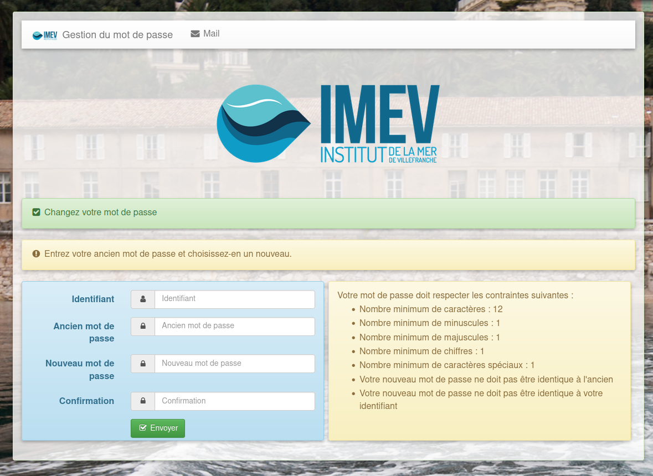Screen dimensions: 653x476
Task: Click the small IMEV logo in navbar
Action: coord(44,35)
